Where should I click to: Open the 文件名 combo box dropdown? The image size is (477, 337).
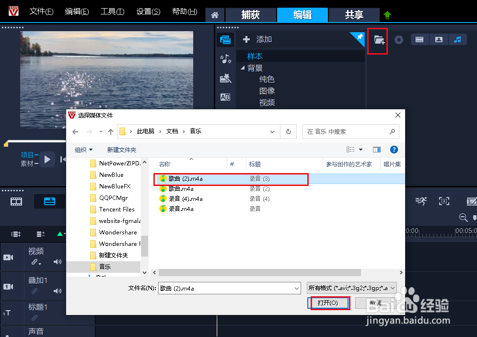(x=297, y=288)
